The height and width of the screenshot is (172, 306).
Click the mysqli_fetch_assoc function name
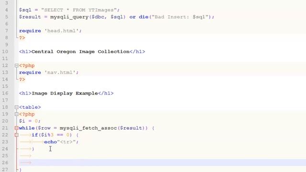tap(88, 128)
